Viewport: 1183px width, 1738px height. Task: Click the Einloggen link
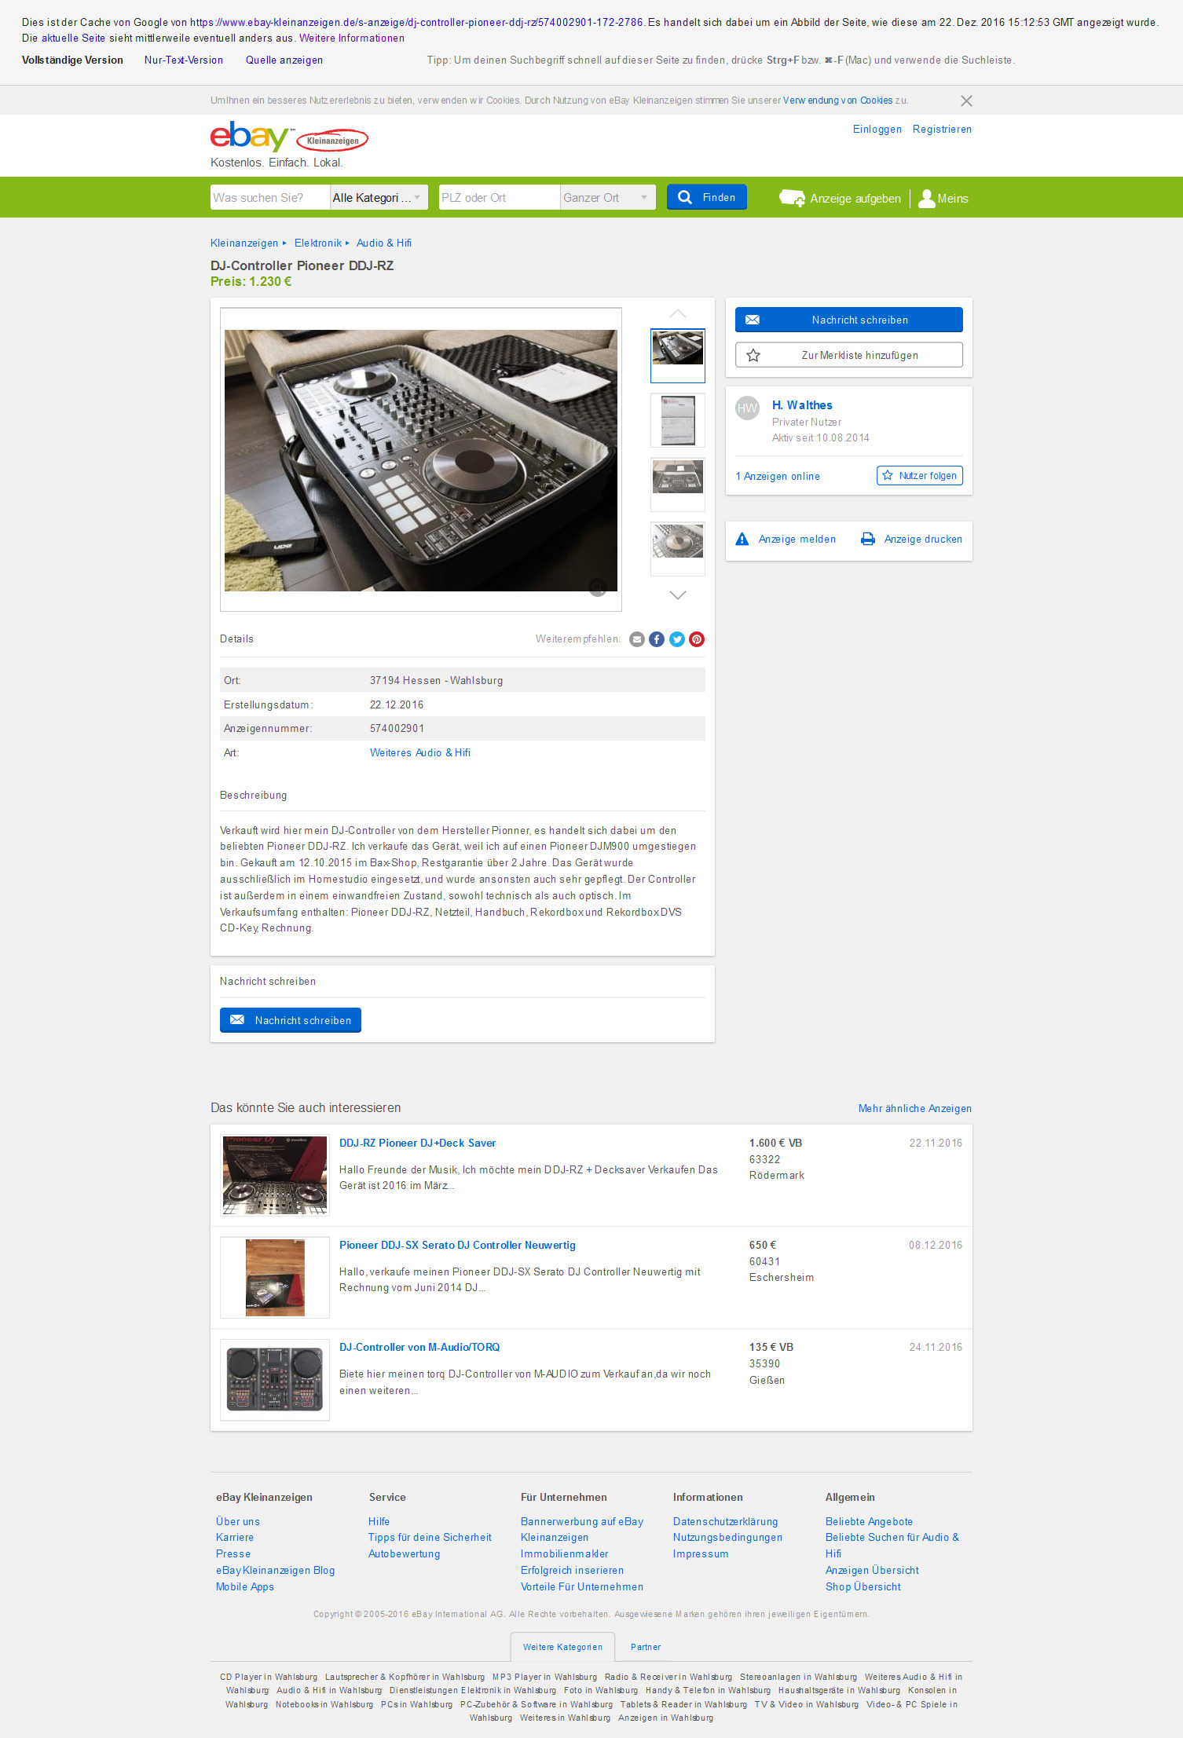(877, 130)
